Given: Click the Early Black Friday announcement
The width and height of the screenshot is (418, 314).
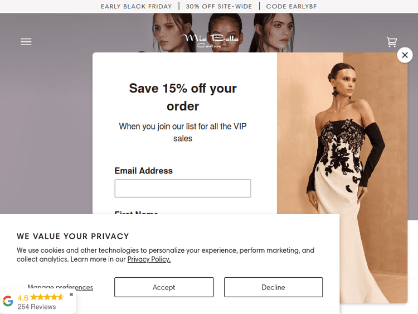Looking at the screenshot, I should [x=136, y=6].
